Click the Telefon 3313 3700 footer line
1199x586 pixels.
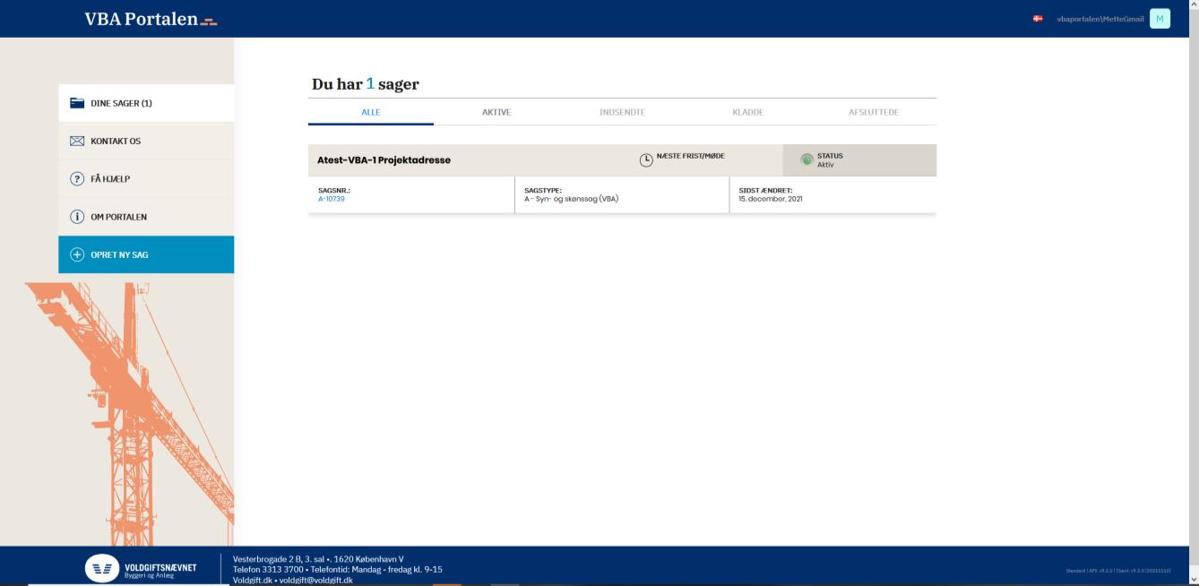(x=338, y=569)
